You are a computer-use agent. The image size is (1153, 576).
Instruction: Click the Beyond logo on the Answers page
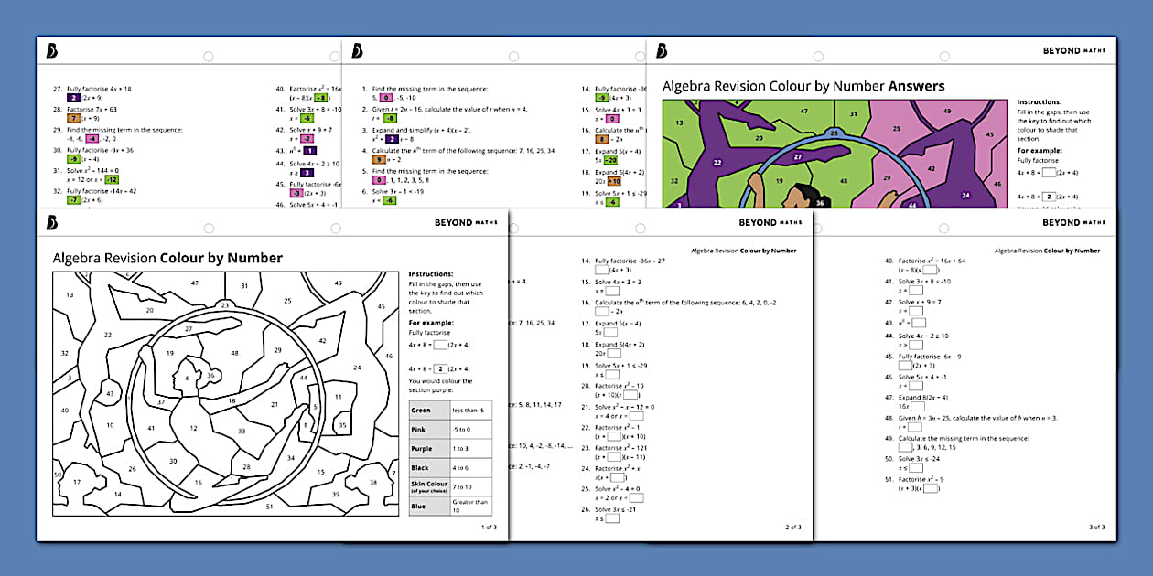coord(663,50)
